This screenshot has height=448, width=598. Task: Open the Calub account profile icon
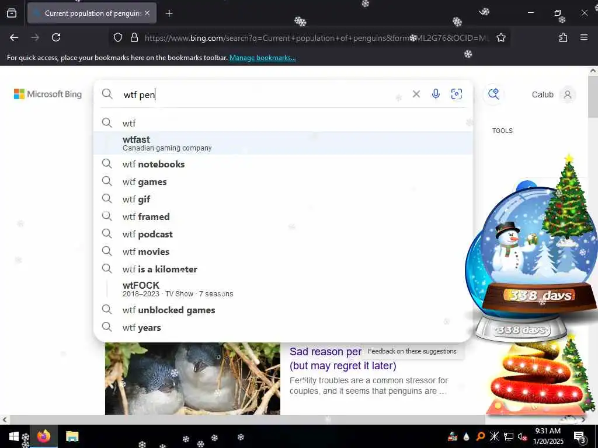click(x=568, y=94)
